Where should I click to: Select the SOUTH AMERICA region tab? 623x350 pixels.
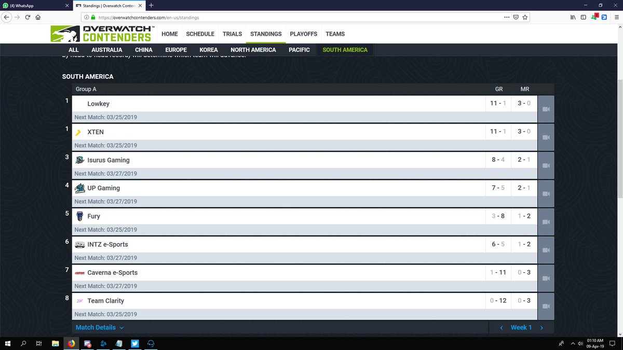click(345, 50)
